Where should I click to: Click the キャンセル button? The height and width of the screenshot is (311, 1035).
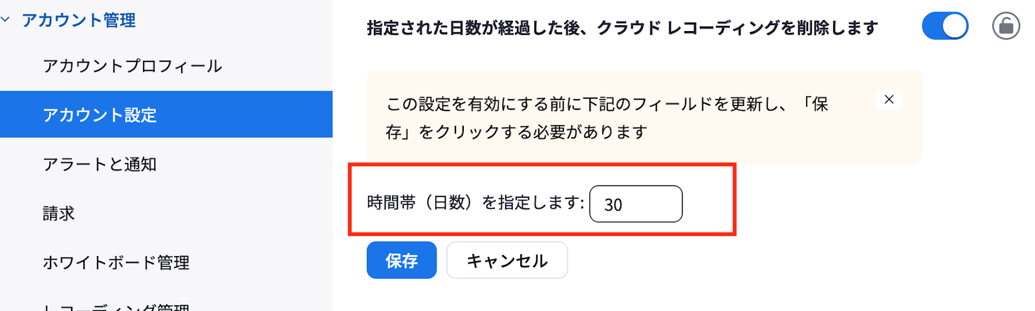coord(507,261)
